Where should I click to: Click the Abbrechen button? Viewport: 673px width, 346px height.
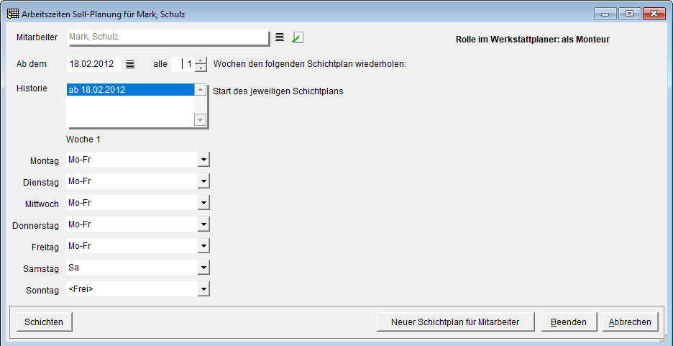point(630,322)
